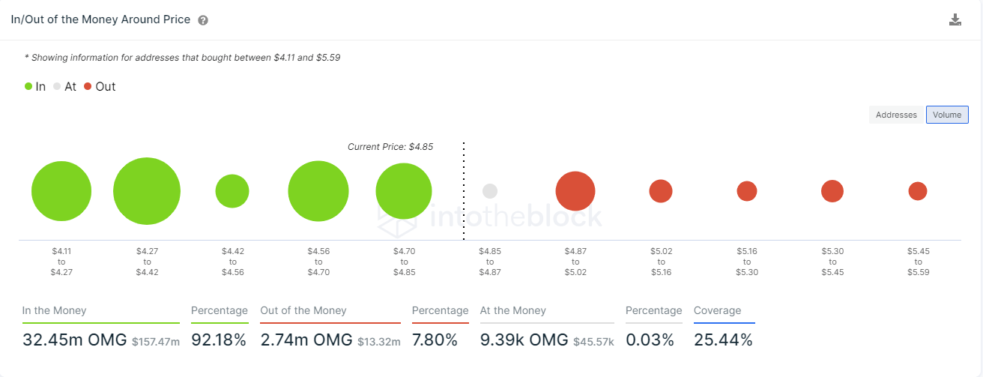Viewport: 983px width, 377px height.
Task: Toggle the green In legend item
Action: point(34,86)
